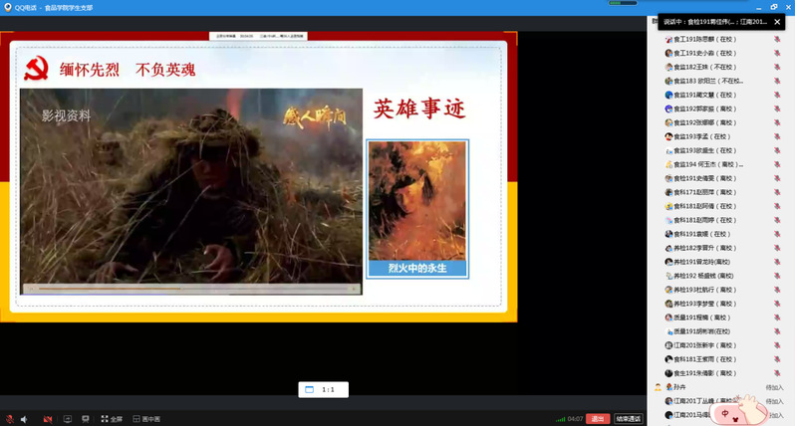Enable picture-in-picture 画中画 mode
Viewport: 795px width, 426px height.
pyautogui.click(x=146, y=419)
